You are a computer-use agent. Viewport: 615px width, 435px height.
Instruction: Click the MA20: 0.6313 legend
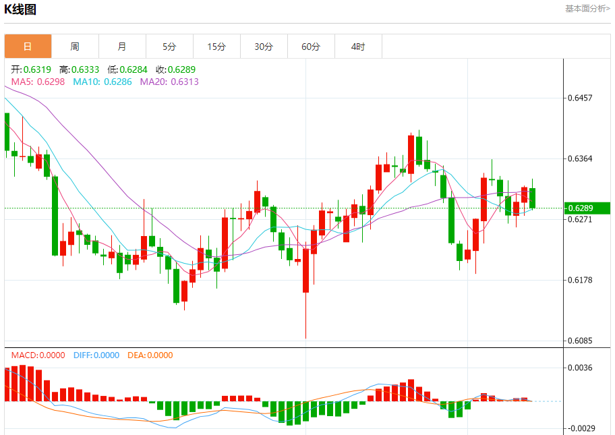[169, 82]
